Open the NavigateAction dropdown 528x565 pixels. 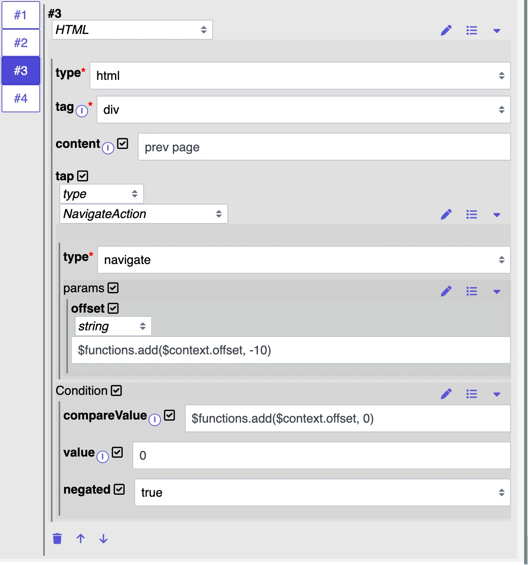[144, 214]
